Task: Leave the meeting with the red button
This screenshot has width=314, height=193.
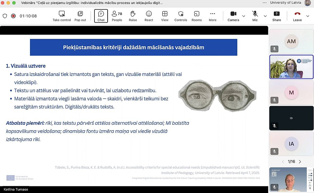Action: (x=297, y=16)
